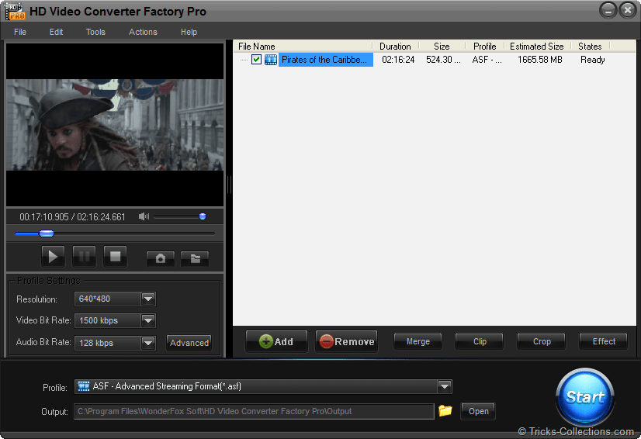Screen dimensions: 641x439
Task: Open the Clip editor
Action: (x=480, y=341)
